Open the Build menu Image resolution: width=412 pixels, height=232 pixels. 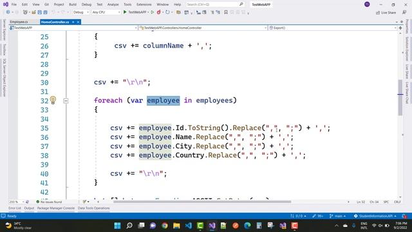(x=73, y=5)
